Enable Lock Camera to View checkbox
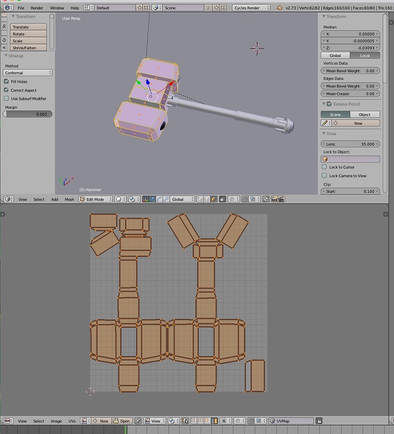Image resolution: width=394 pixels, height=434 pixels. tap(324, 175)
